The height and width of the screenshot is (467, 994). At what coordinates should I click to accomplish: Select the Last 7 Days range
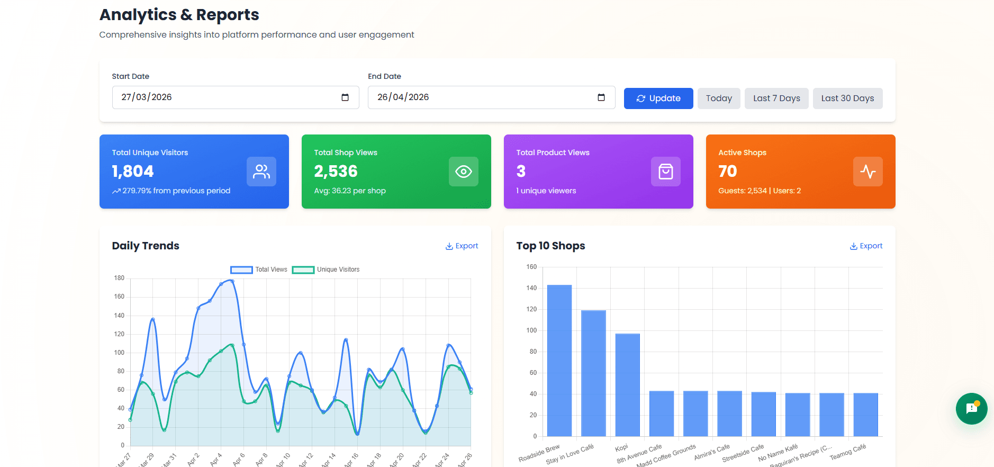click(x=776, y=98)
